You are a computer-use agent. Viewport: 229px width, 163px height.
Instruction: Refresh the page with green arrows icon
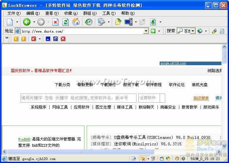[65, 22]
